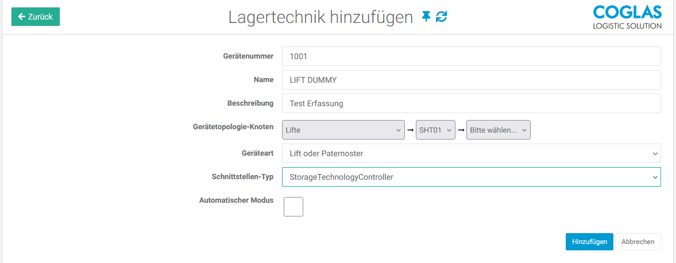The image size is (676, 263).
Task: Open the Bitte wählen... dropdown
Action: point(498,130)
